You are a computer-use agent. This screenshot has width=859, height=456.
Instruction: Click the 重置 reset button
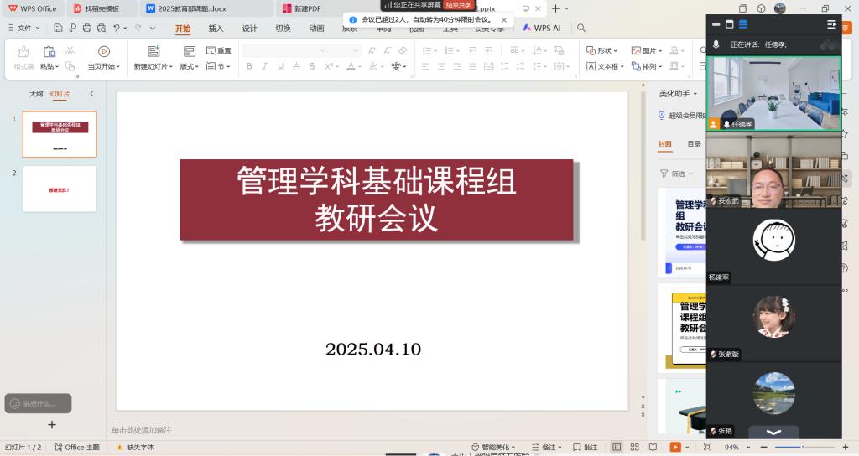pyautogui.click(x=219, y=50)
